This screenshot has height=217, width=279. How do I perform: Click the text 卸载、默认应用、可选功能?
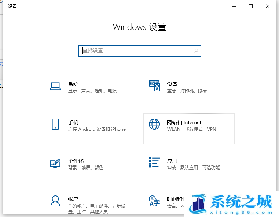(x=194, y=167)
